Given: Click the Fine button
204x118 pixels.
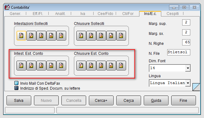Looking at the screenshot, I should pyautogui.click(x=184, y=100).
